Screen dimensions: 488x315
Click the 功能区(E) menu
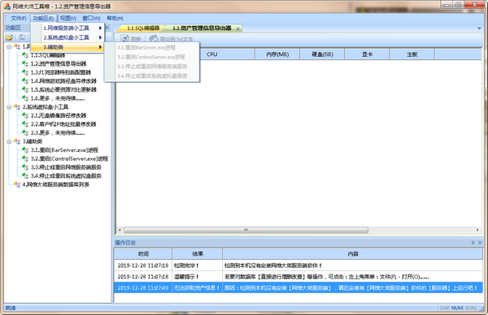43,19
